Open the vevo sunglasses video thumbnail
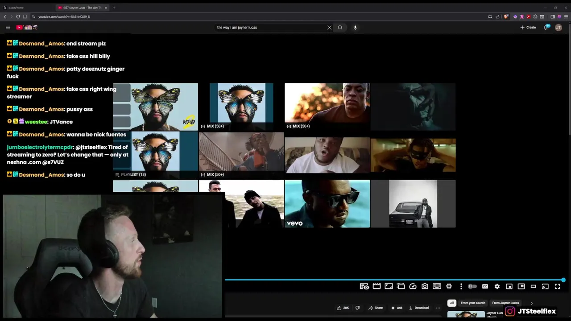571x321 pixels. pos(327,203)
